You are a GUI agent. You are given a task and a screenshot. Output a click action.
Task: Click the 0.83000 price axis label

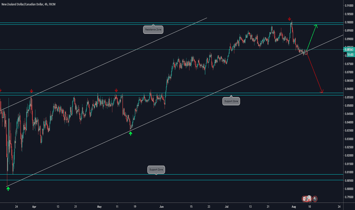349,139
